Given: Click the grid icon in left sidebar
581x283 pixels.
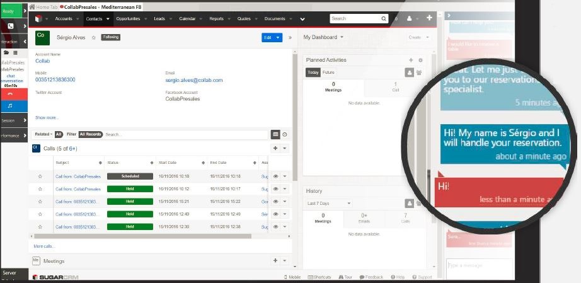Looking at the screenshot, I should (15, 52).
